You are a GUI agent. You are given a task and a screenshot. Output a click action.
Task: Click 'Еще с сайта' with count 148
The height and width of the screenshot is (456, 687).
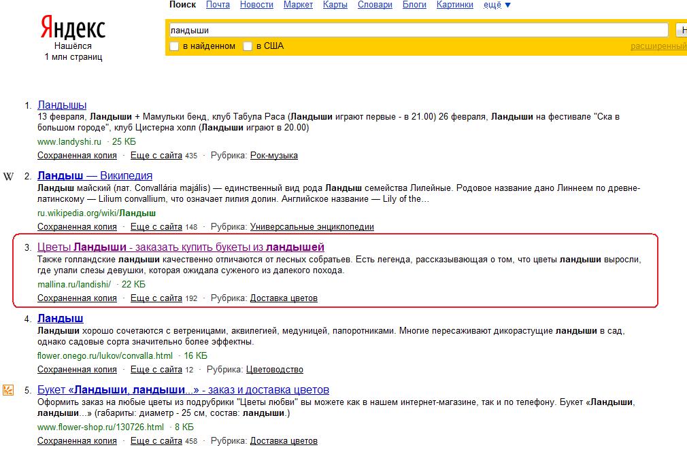tap(156, 227)
